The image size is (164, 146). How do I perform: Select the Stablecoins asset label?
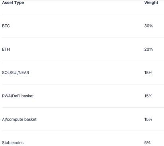click(x=13, y=143)
